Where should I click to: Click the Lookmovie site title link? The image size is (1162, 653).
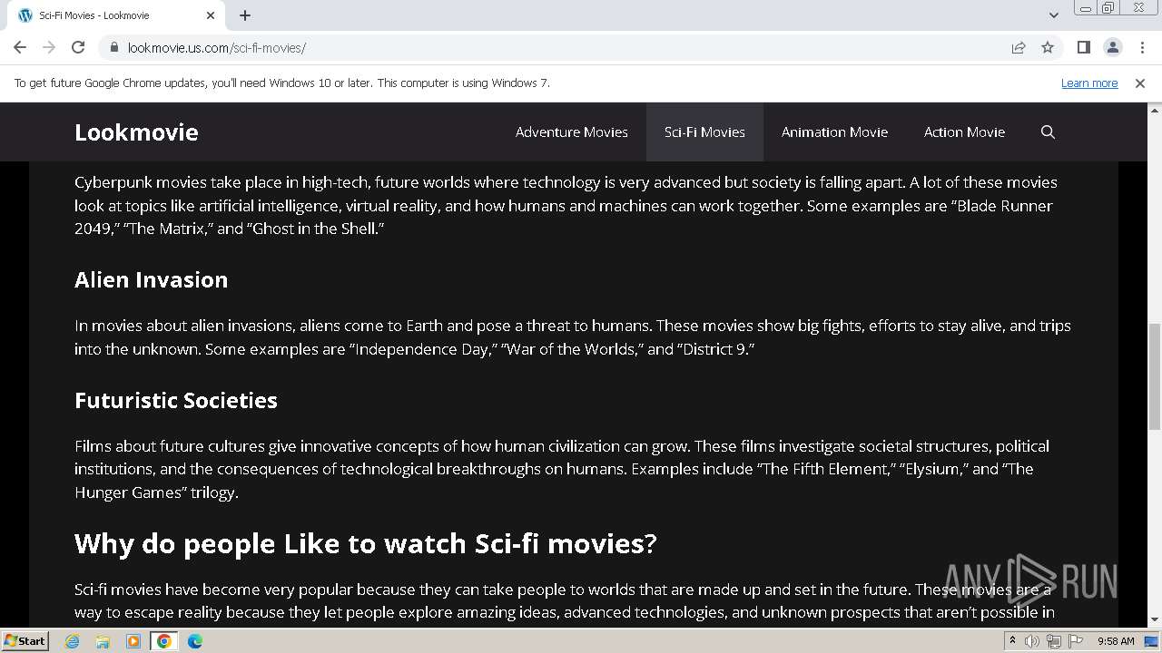(x=136, y=132)
